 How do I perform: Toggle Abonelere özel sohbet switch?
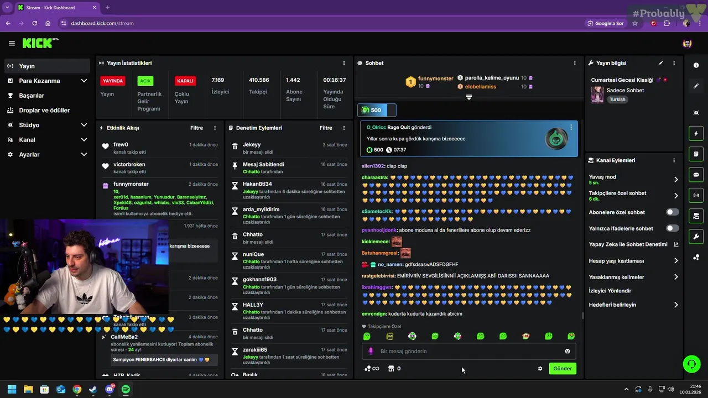tap(672, 212)
